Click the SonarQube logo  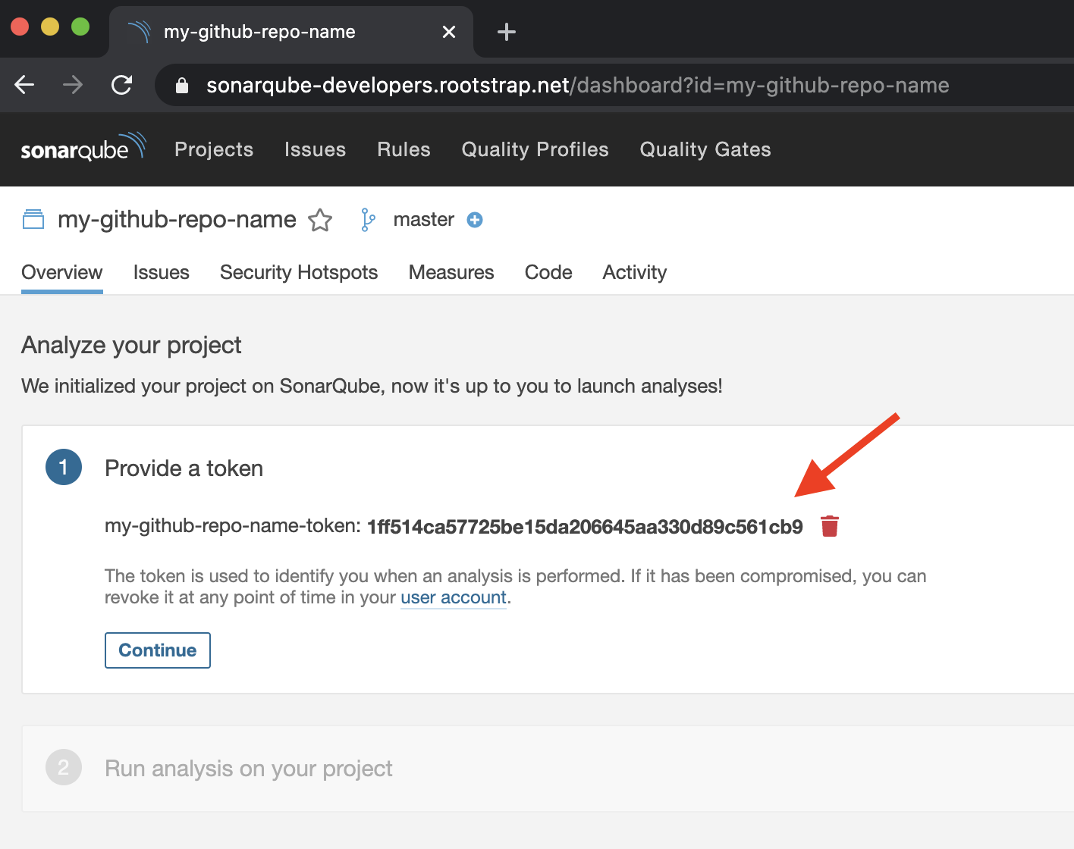coord(83,148)
